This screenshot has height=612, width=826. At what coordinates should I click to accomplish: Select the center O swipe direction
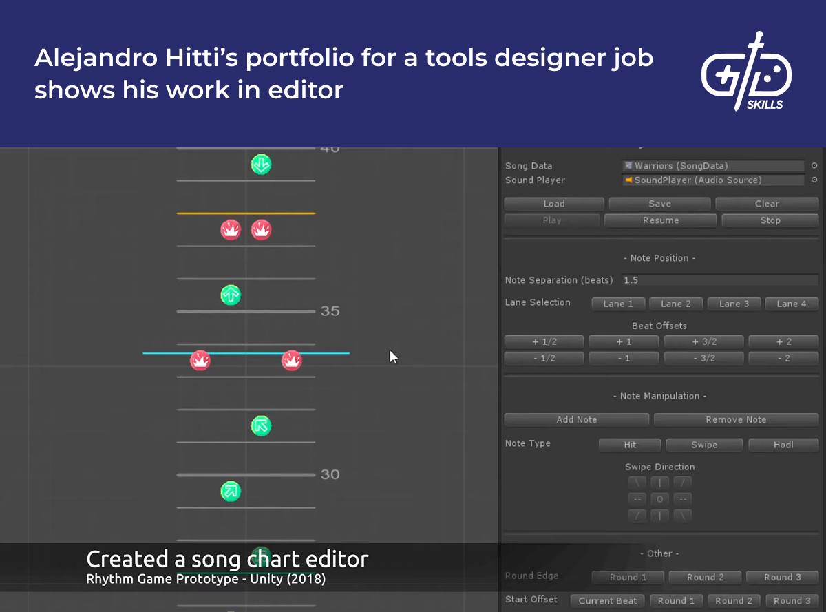659,498
